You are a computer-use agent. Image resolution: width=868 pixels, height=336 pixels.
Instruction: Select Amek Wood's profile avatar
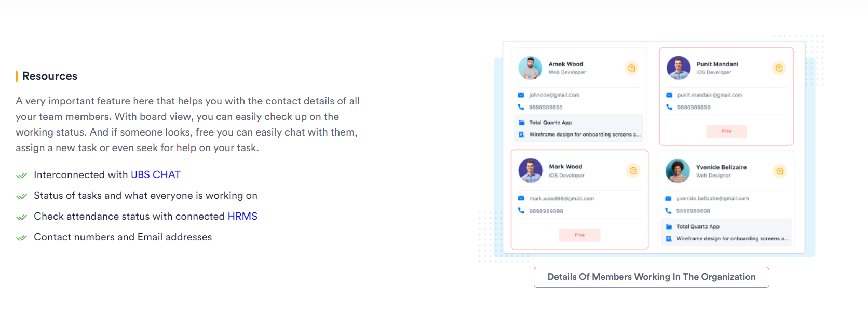click(531, 68)
